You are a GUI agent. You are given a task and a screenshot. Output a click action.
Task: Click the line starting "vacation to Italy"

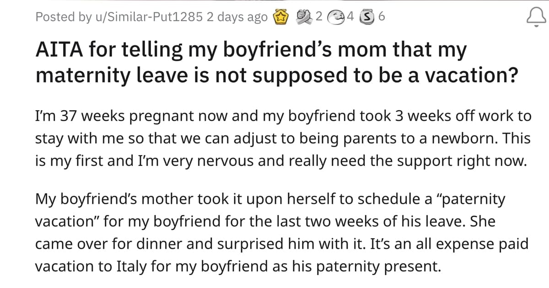[x=238, y=267]
